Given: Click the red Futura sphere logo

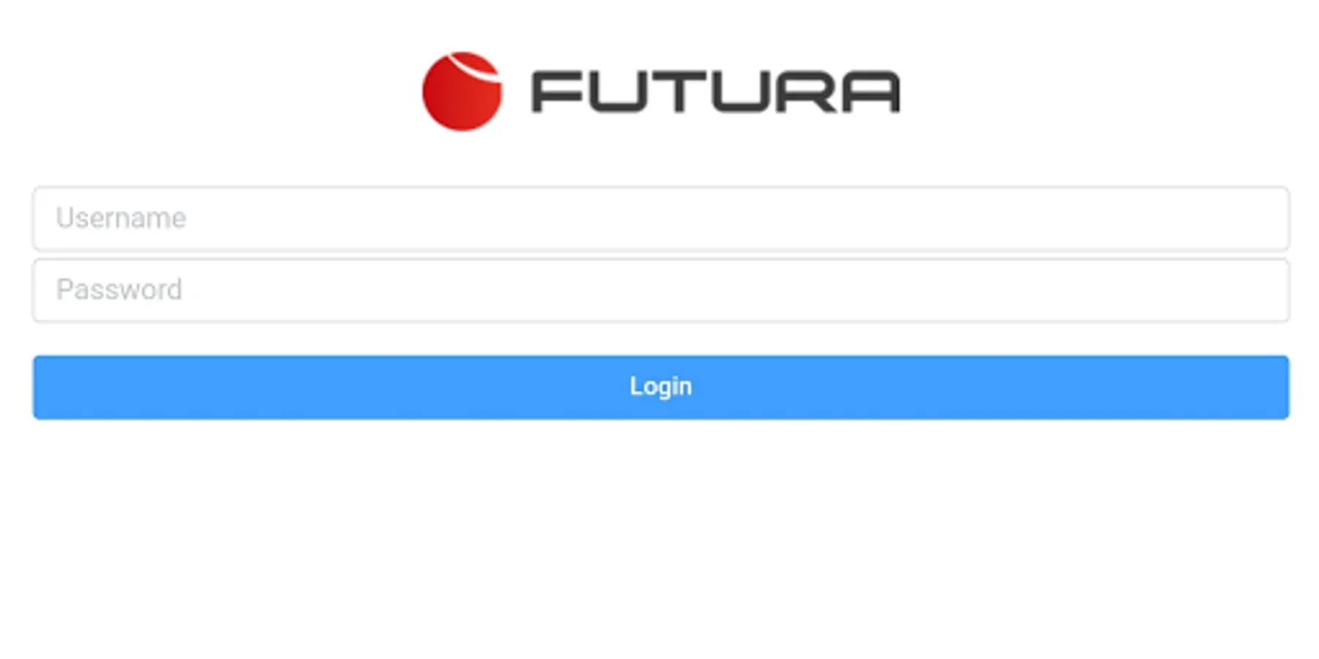Looking at the screenshot, I should point(462,92).
